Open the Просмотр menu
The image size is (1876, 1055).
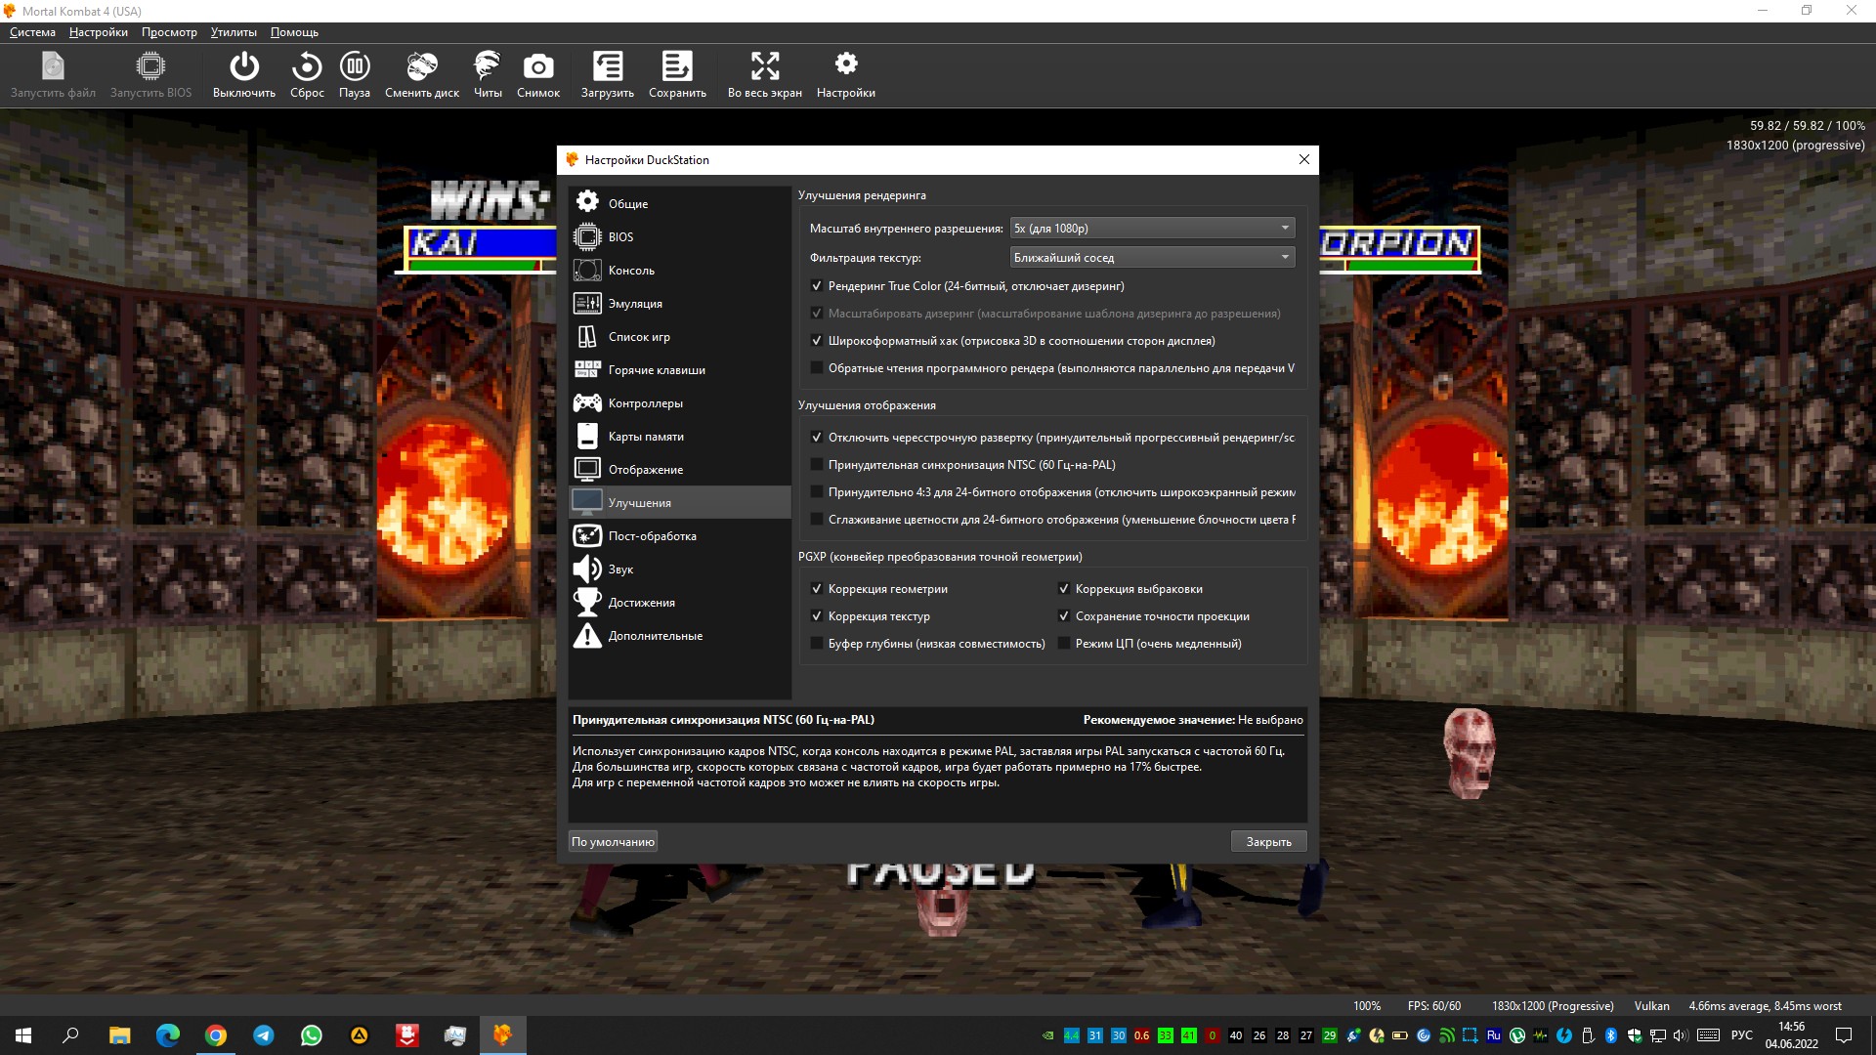pyautogui.click(x=169, y=32)
